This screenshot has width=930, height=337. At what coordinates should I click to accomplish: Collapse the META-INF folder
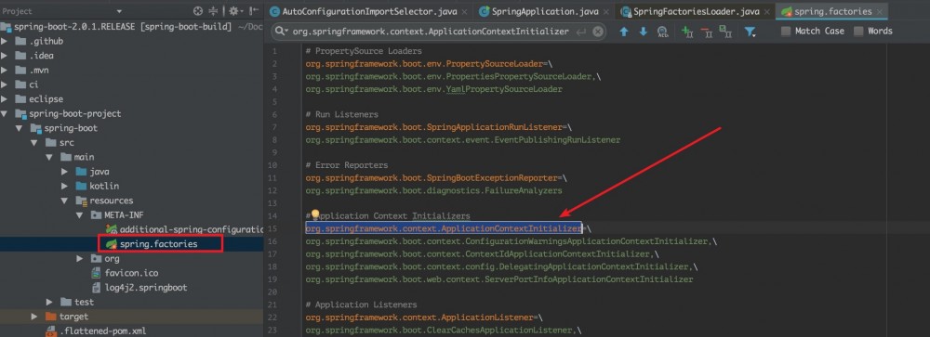pos(79,215)
